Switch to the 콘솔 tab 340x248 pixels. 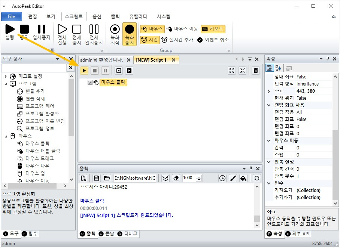(x=106, y=234)
